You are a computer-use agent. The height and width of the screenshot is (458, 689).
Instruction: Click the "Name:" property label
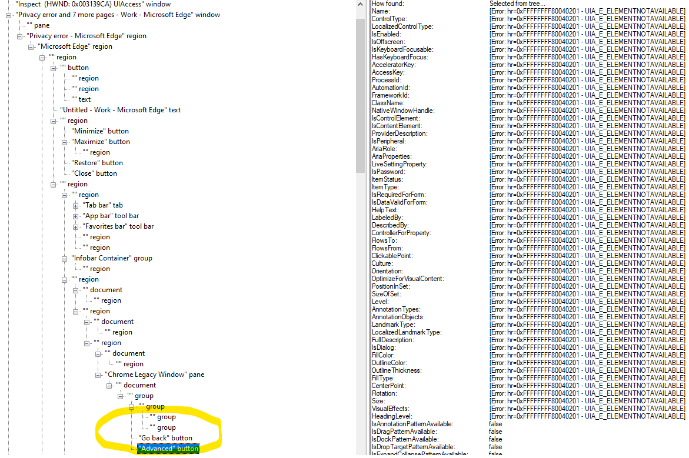(381, 11)
